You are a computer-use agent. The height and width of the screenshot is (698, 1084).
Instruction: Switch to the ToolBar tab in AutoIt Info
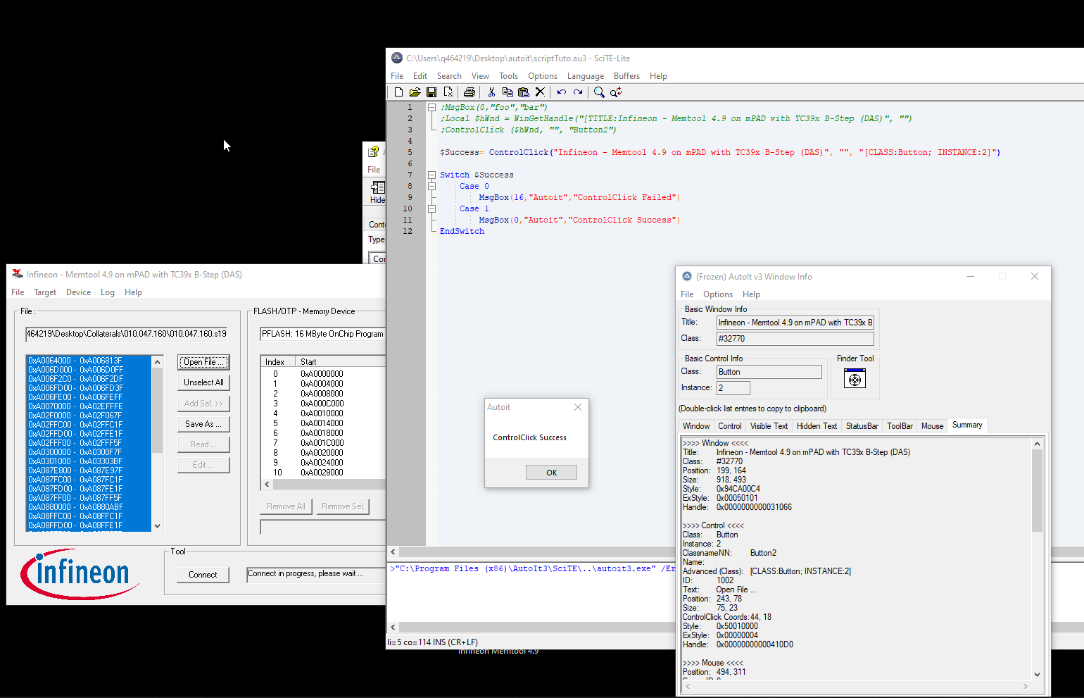coord(900,426)
